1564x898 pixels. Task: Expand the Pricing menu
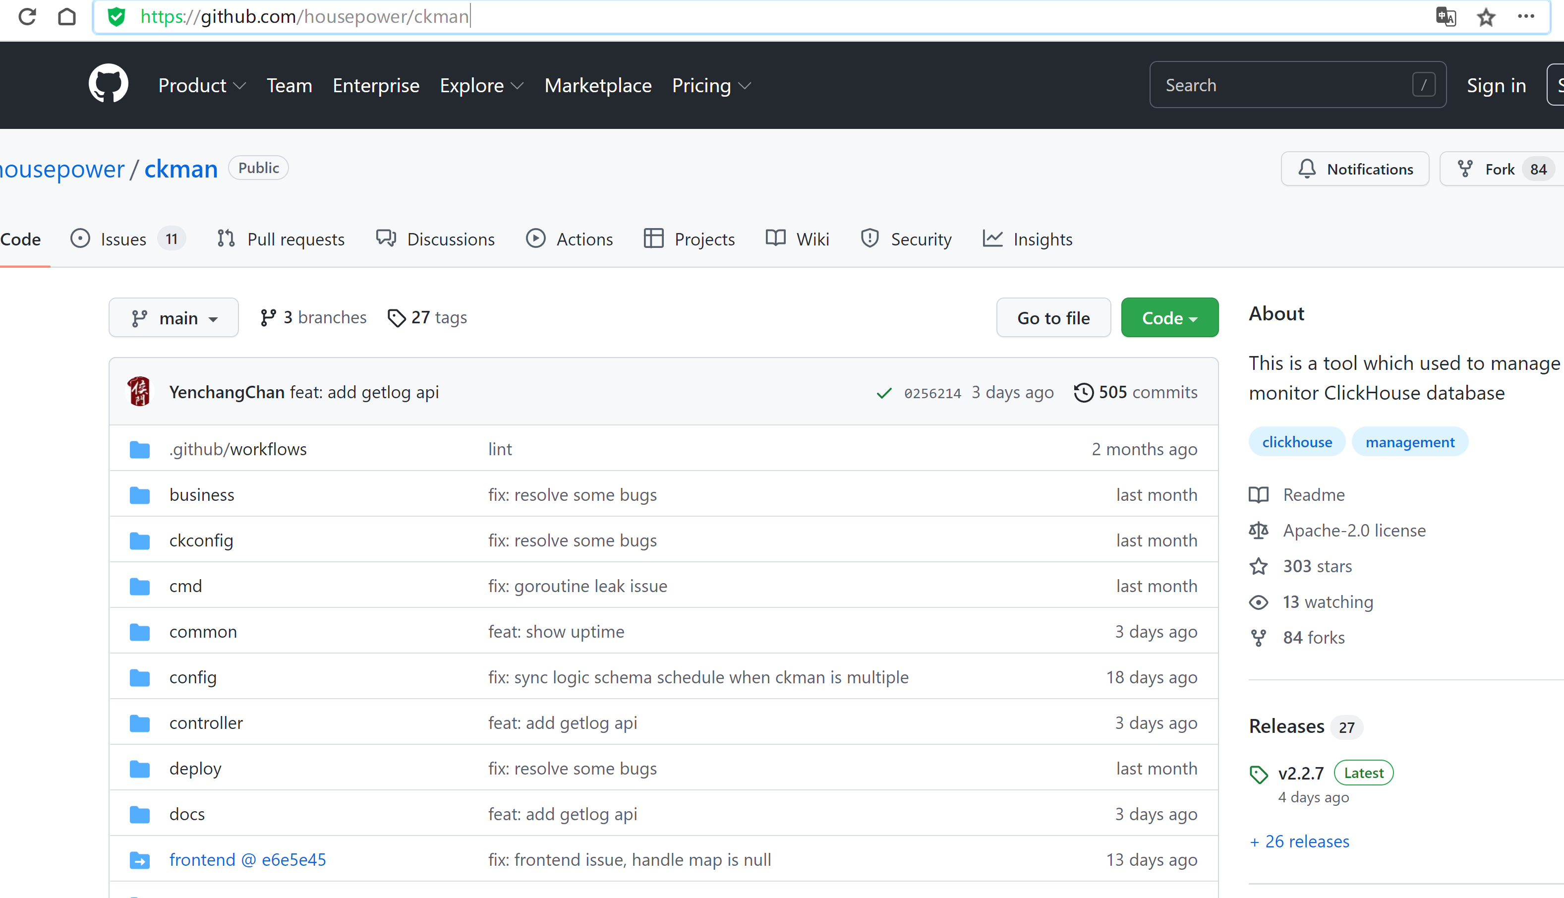[x=711, y=85]
